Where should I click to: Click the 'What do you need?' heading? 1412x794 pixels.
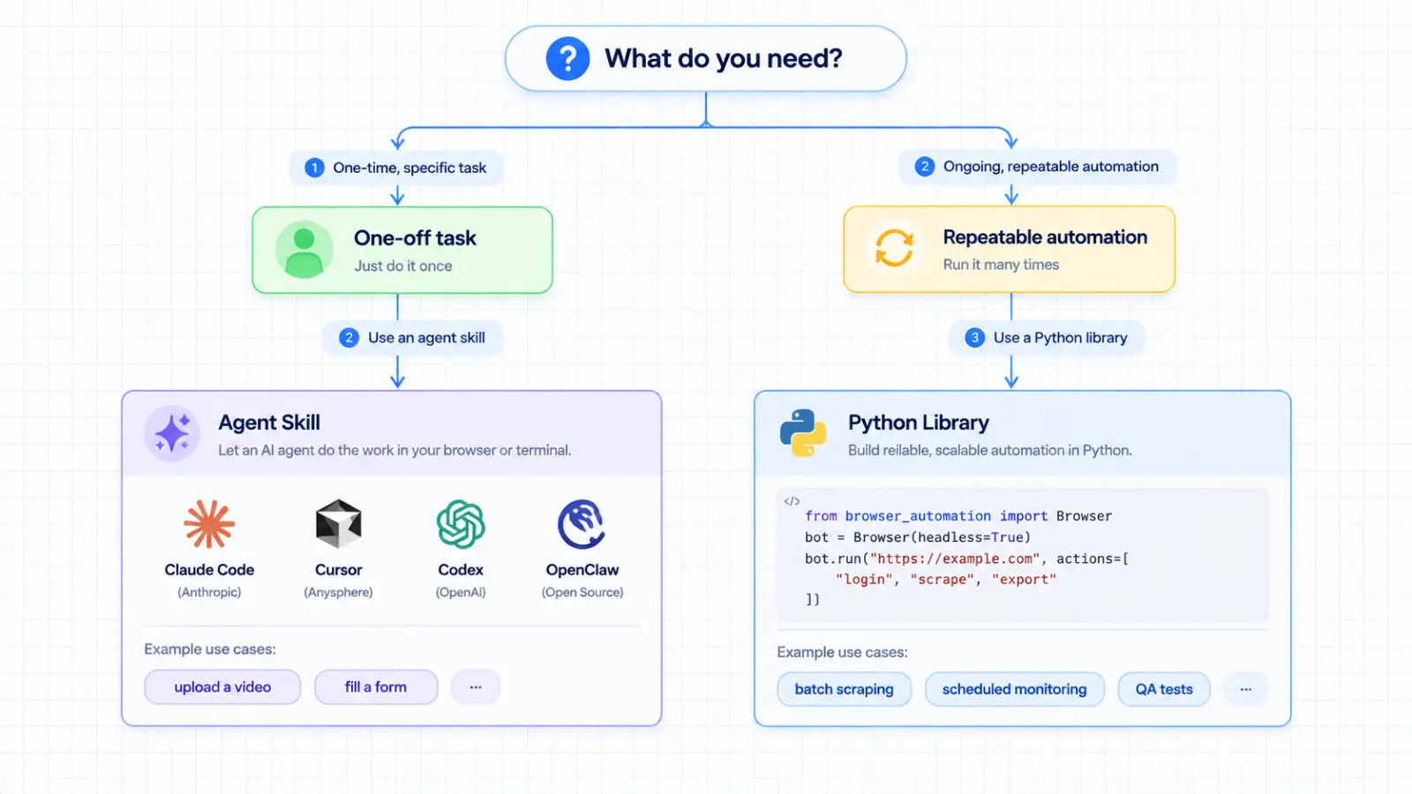pyautogui.click(x=724, y=58)
